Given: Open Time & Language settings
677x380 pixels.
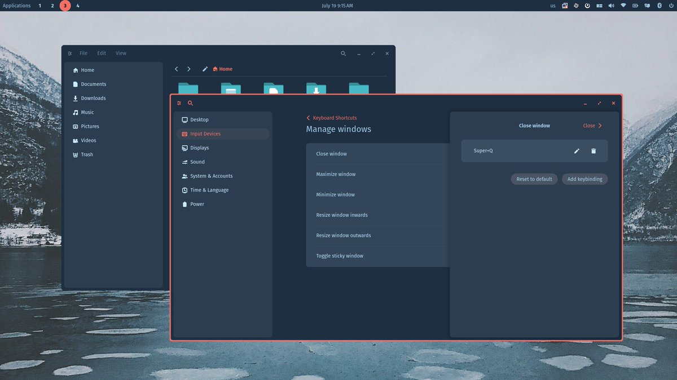Looking at the screenshot, I should pyautogui.click(x=210, y=190).
